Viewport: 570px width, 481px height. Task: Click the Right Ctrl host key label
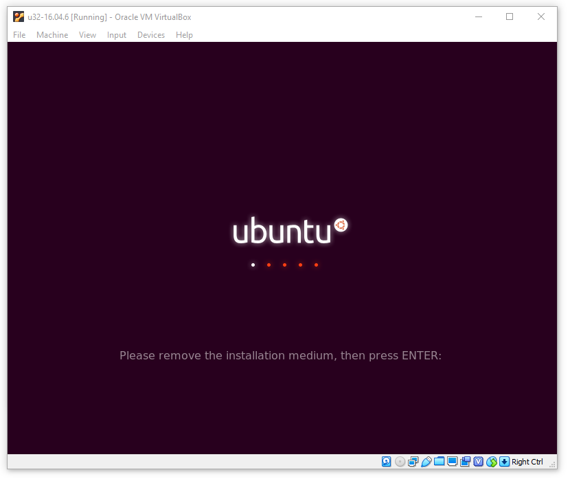coord(527,462)
